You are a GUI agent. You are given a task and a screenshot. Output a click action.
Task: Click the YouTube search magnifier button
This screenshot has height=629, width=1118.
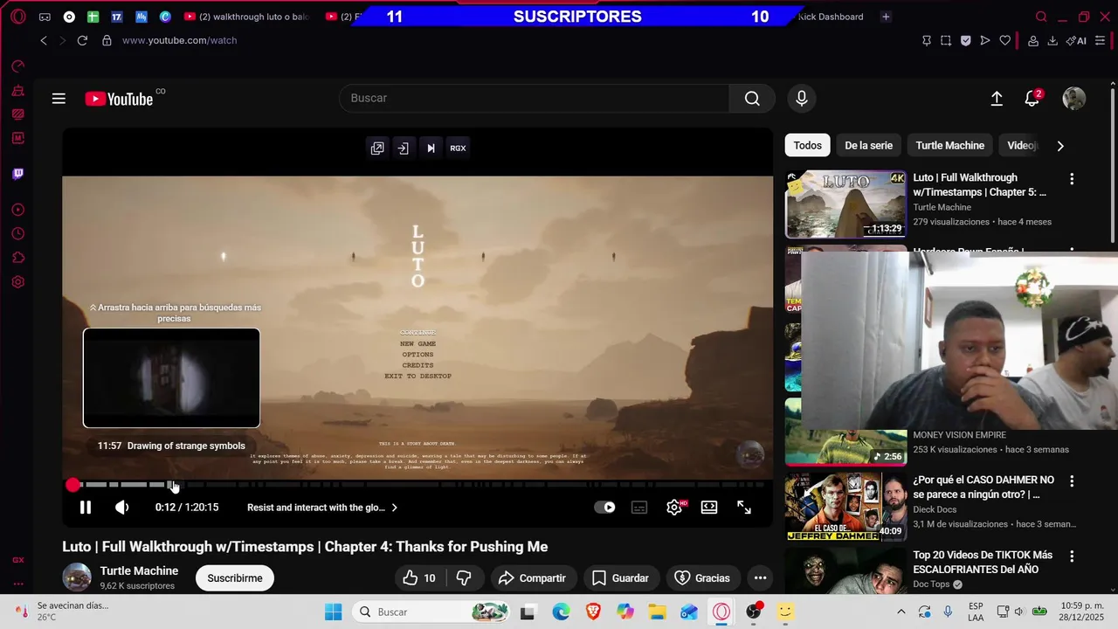[x=752, y=99]
